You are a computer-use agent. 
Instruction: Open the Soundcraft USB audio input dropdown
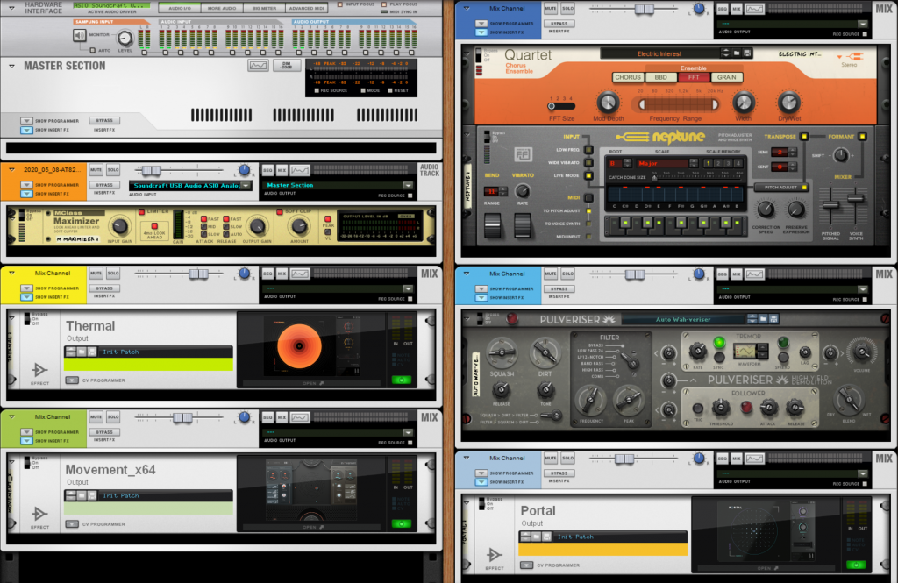(246, 185)
